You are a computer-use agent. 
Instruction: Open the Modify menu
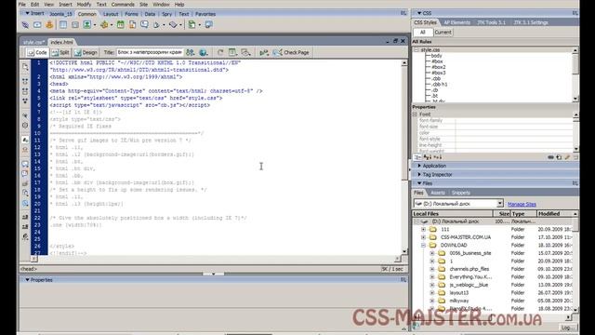(x=84, y=5)
